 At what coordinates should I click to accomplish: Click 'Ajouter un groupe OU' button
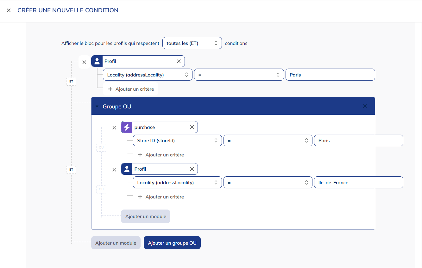point(172,243)
